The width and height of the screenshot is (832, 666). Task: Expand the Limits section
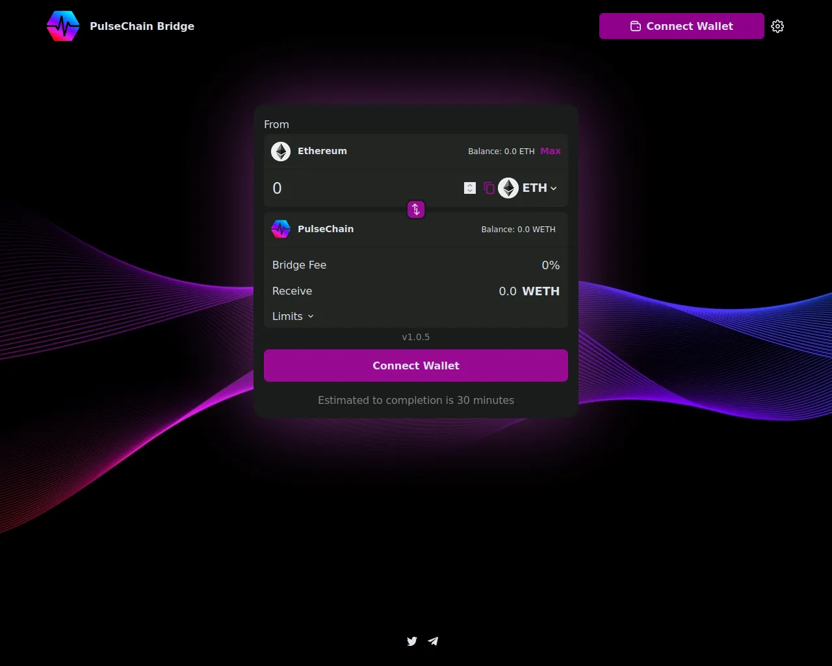tap(293, 316)
